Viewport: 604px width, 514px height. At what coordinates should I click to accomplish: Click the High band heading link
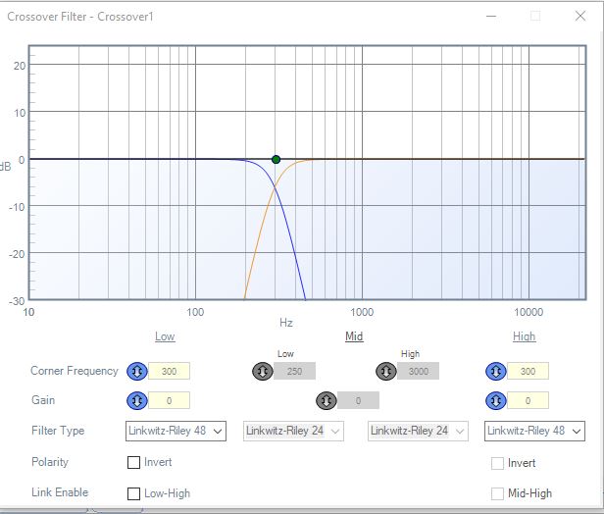(524, 336)
